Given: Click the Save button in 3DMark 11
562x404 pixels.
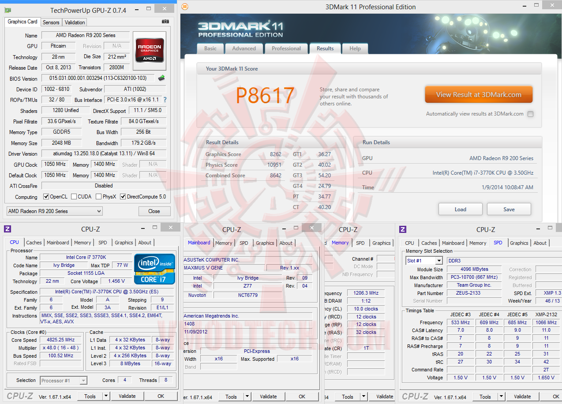Looking at the screenshot, I should [x=509, y=209].
